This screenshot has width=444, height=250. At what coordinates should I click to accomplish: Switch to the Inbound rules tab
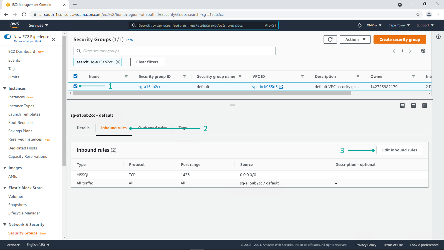pyautogui.click(x=114, y=128)
